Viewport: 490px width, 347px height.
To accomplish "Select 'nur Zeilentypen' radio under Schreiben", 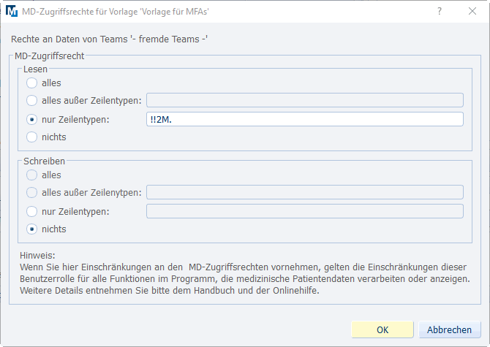I will pos(31,212).
